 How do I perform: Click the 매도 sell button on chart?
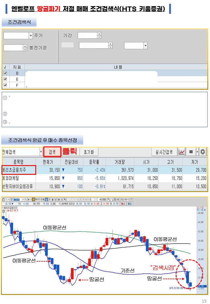click(x=130, y=204)
